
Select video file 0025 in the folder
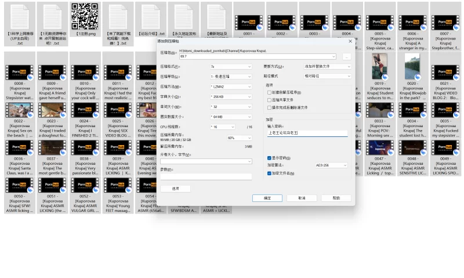pyautogui.click(x=118, y=120)
